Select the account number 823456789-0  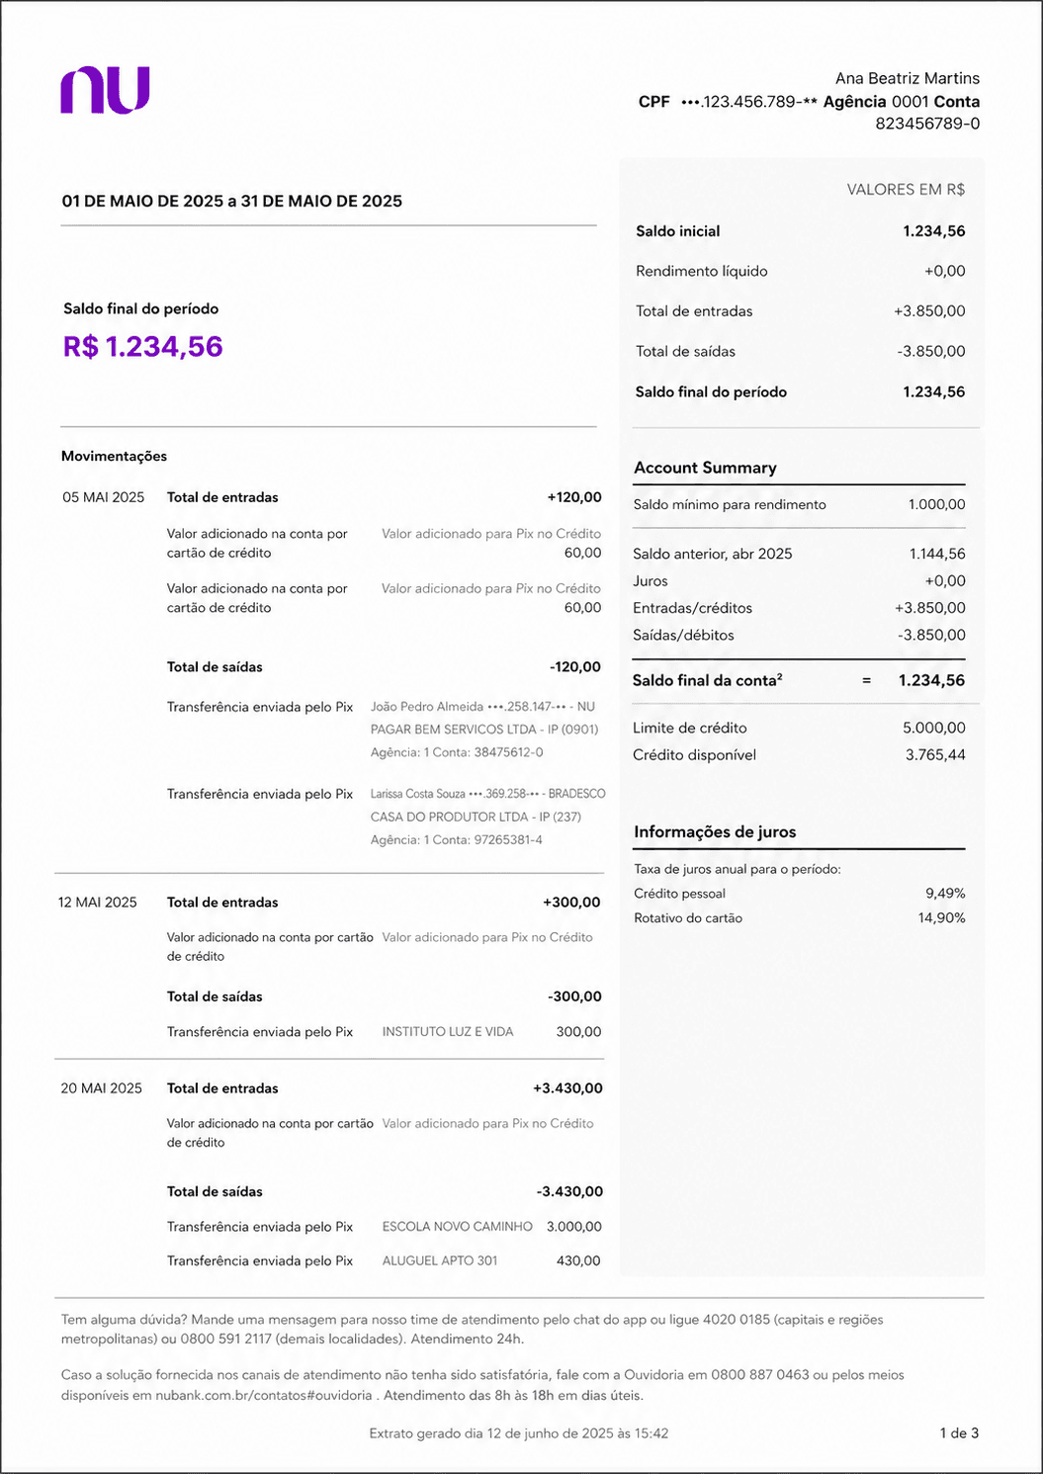click(927, 125)
